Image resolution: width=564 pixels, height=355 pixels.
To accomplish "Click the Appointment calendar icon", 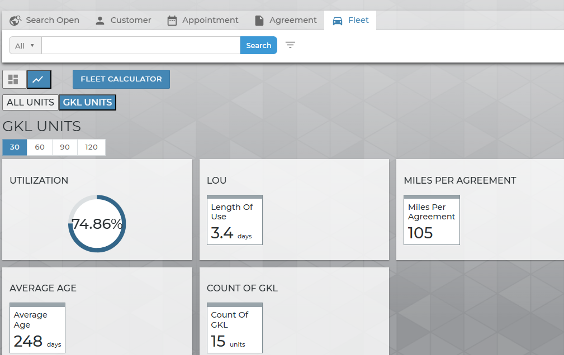I will tap(172, 21).
